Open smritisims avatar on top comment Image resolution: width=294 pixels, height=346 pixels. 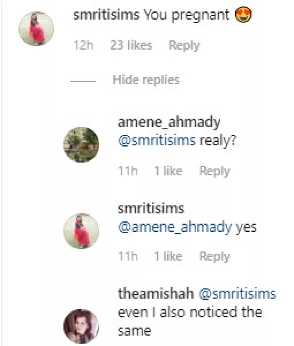point(36,29)
